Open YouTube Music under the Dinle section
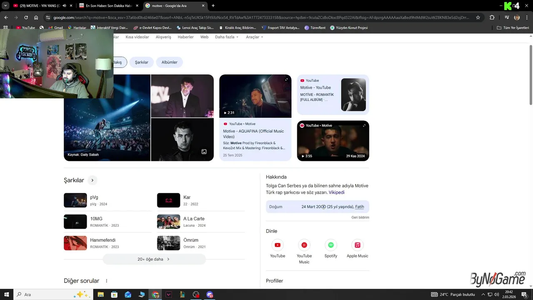The width and height of the screenshot is (533, 300). click(304, 252)
